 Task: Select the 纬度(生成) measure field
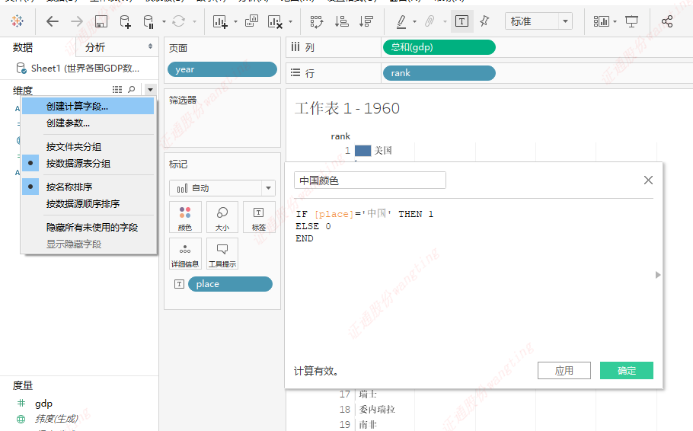point(56,419)
